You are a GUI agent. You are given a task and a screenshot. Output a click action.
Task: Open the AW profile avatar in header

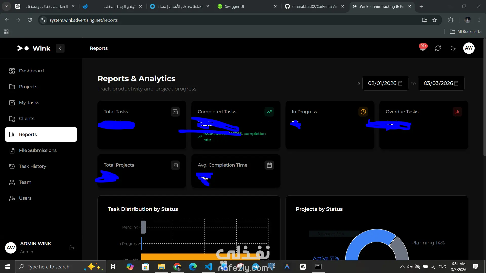coord(469,48)
